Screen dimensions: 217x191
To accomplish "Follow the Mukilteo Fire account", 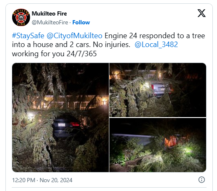I will tap(81, 22).
